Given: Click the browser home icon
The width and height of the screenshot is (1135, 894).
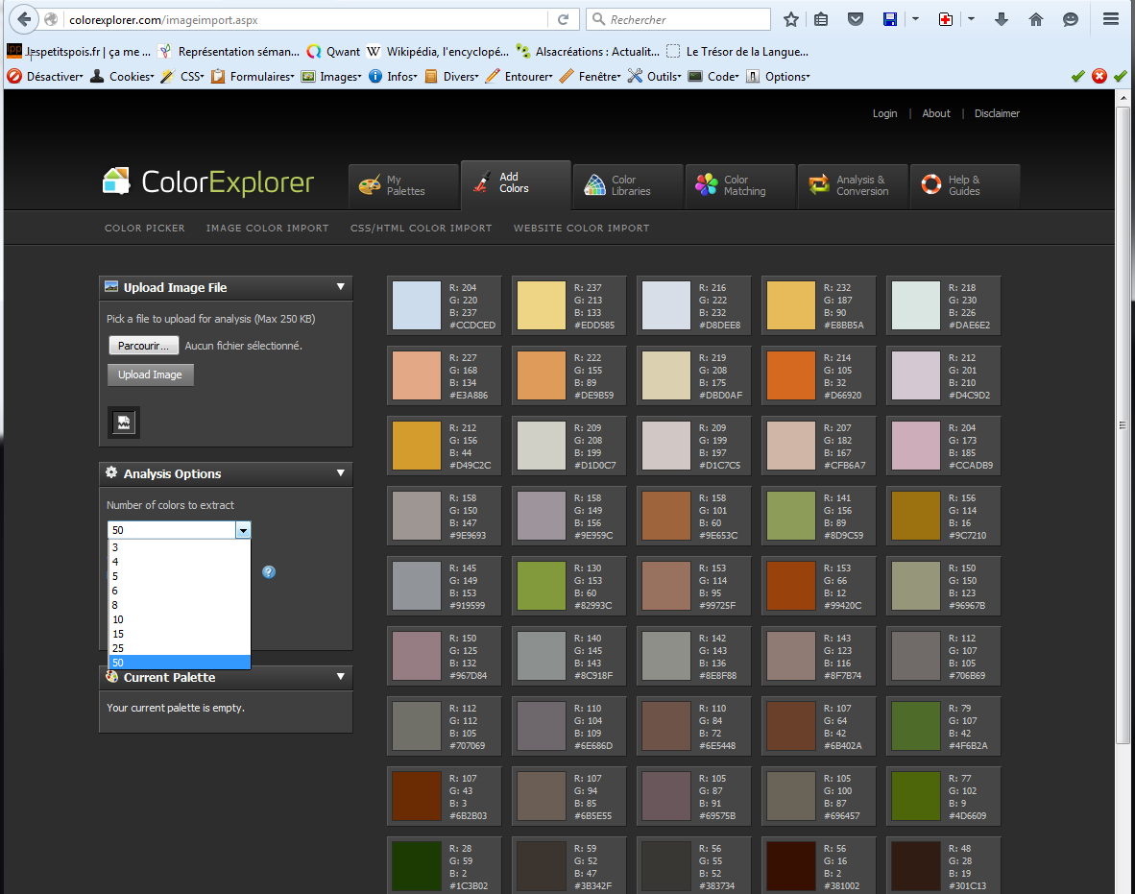Looking at the screenshot, I should click(1036, 19).
